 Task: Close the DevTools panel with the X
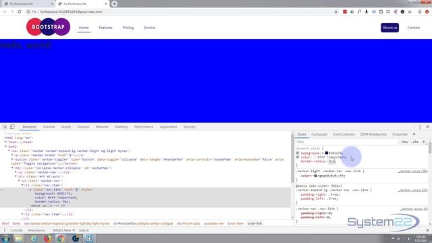pyautogui.click(x=427, y=127)
